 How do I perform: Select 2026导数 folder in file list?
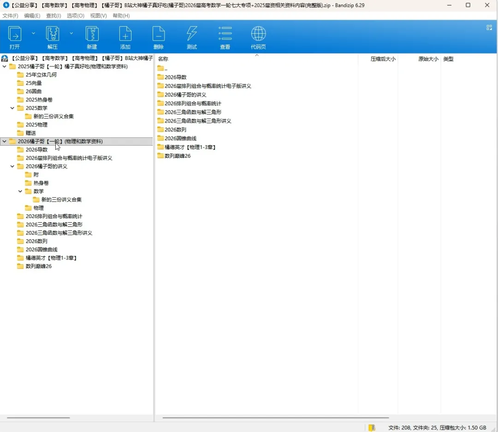click(172, 77)
